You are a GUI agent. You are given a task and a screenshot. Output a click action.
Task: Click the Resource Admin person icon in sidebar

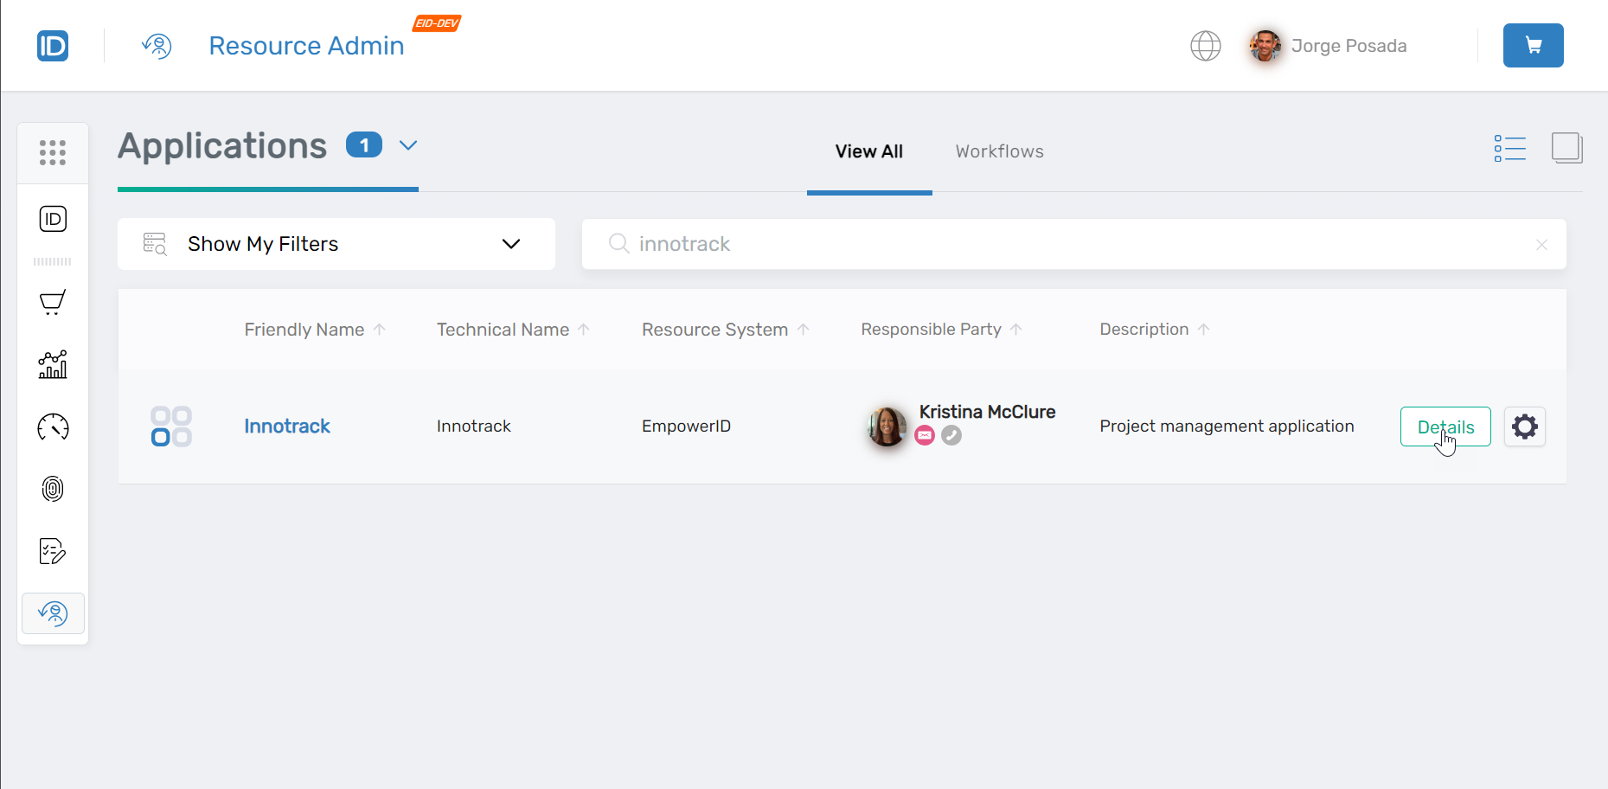[x=53, y=613]
